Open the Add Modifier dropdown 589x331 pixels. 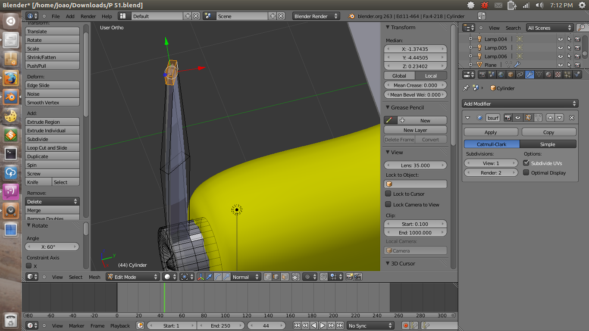point(520,103)
